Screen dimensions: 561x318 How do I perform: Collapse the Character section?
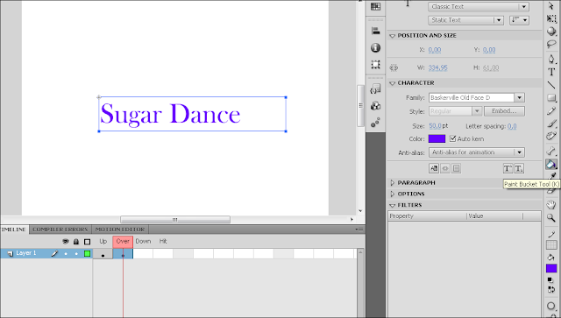pyautogui.click(x=393, y=83)
